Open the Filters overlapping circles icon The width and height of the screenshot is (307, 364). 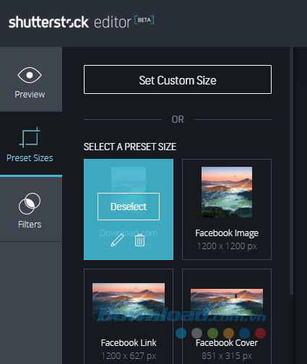30,204
